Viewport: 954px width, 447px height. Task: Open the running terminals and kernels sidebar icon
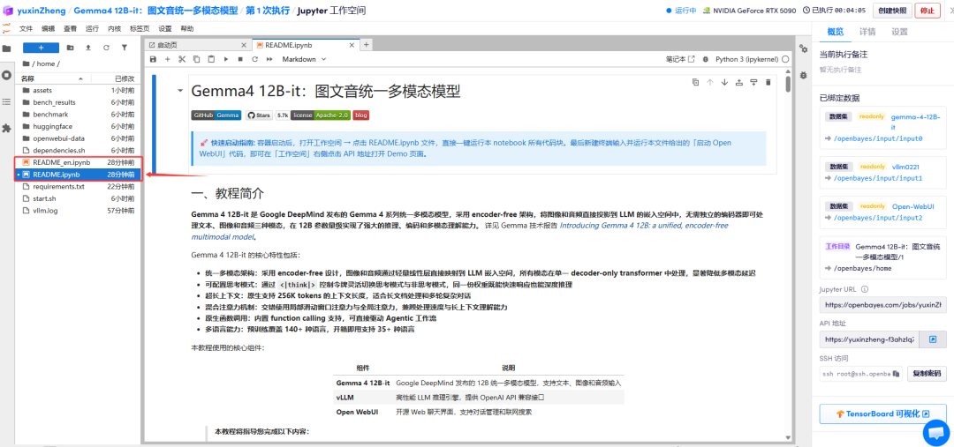(x=7, y=75)
